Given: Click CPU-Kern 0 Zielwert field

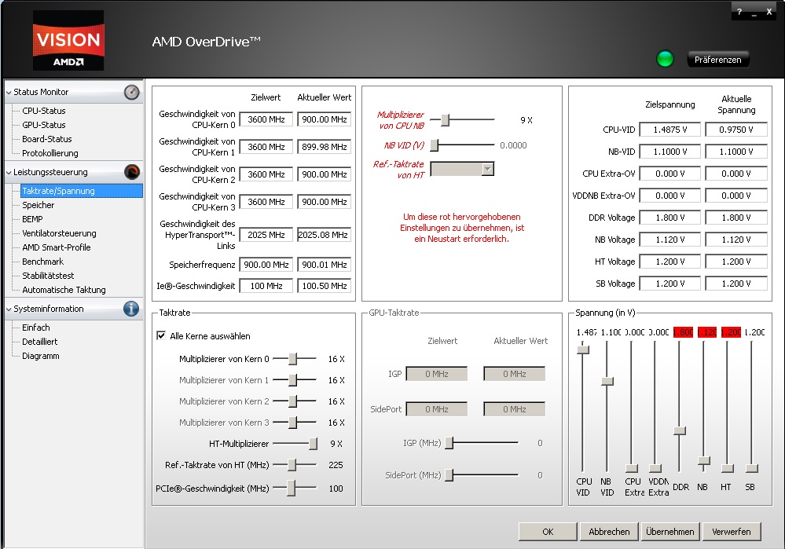Looking at the screenshot, I should point(266,119).
